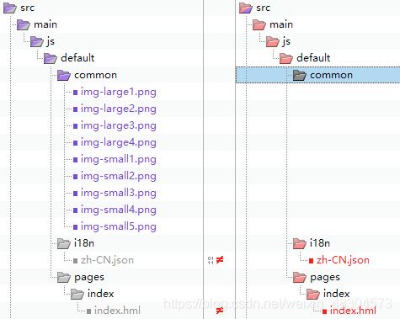
Task: Click the 'index' folder label in right pane
Action: point(336,294)
